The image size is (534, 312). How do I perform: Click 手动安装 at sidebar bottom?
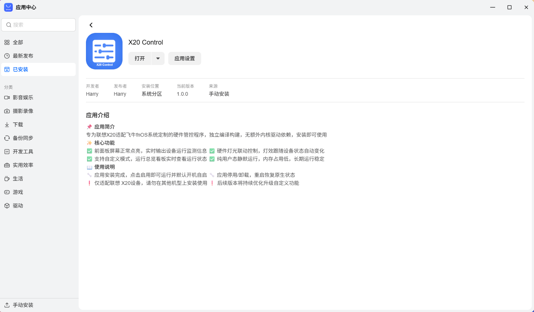(x=39, y=305)
